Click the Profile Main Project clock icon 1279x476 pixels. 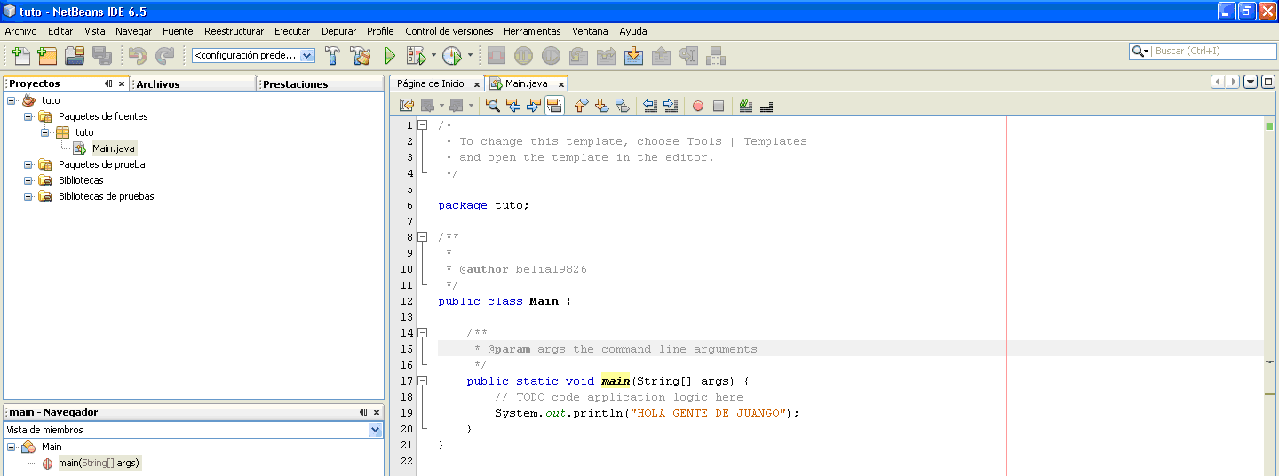(452, 55)
